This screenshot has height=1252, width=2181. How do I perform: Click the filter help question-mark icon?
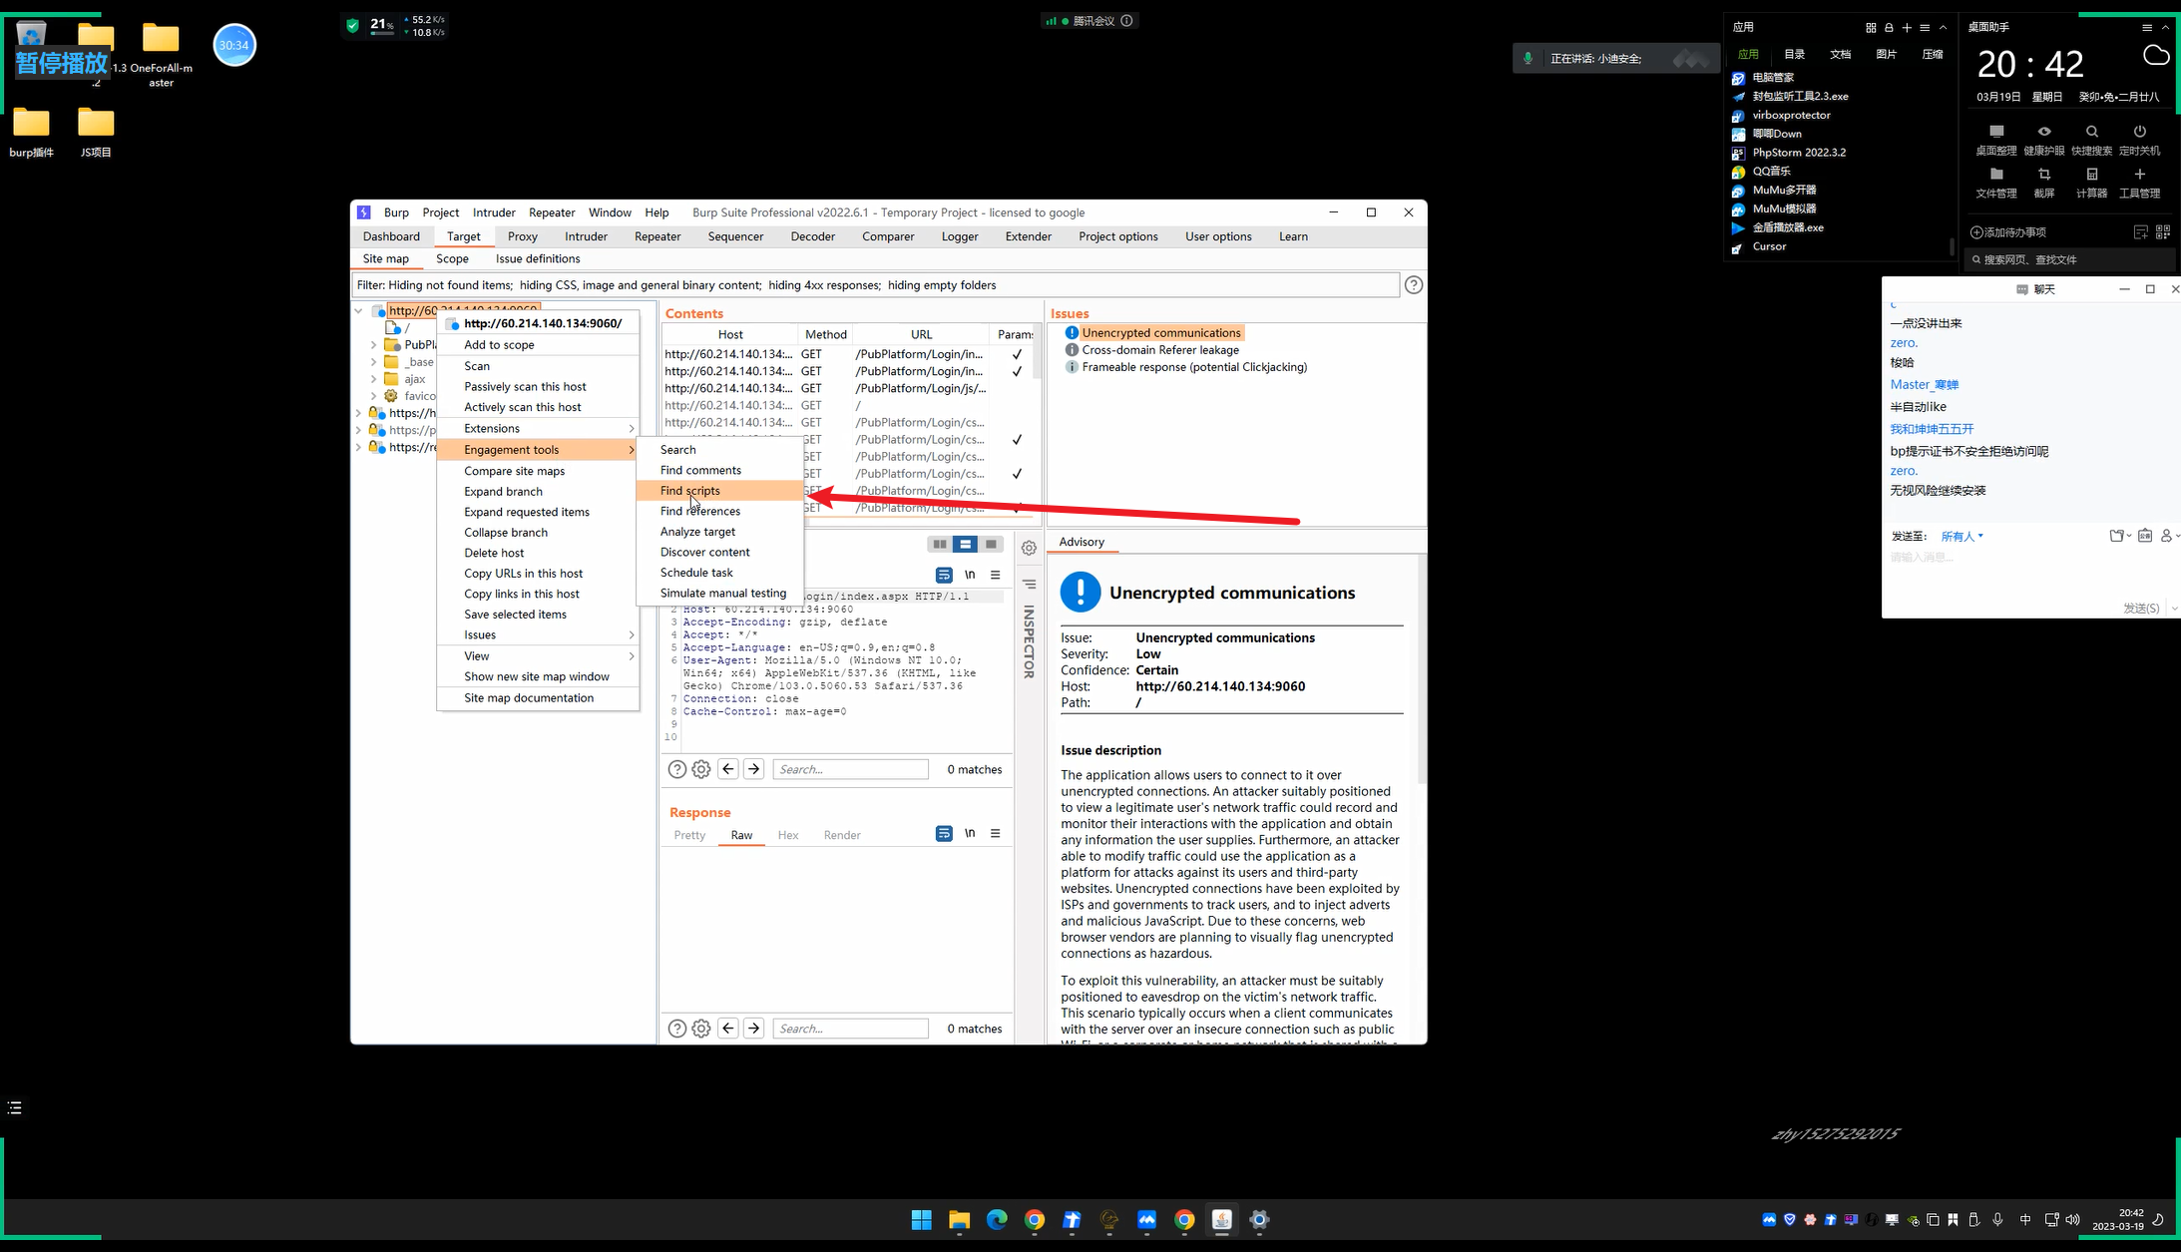coord(1413,285)
